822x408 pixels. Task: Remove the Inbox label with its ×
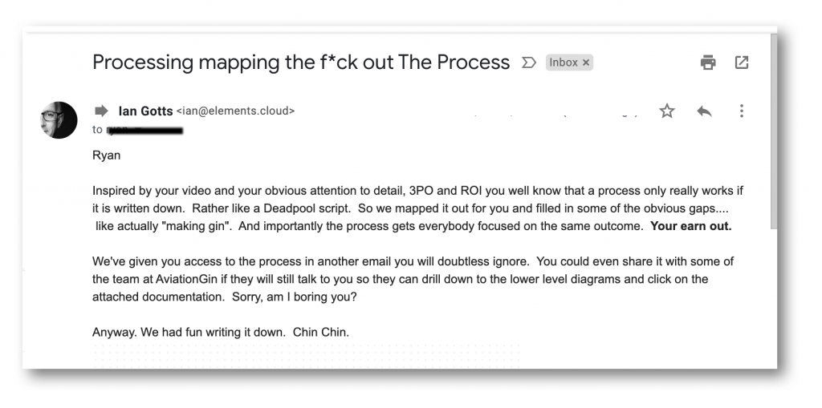586,63
